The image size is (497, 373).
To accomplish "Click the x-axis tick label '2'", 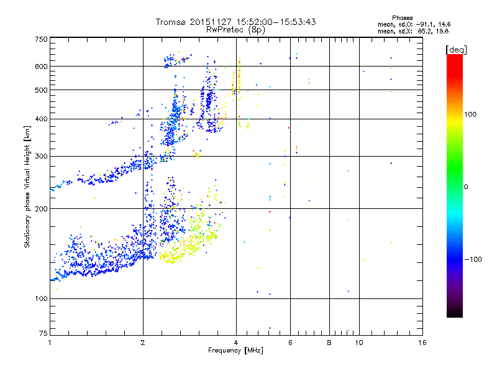I will [143, 343].
